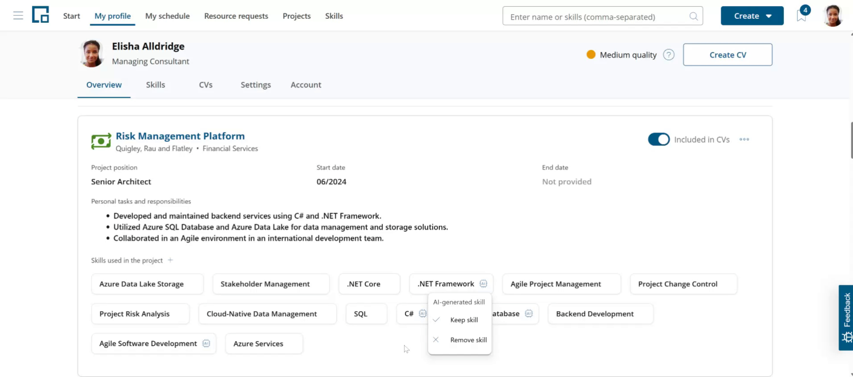Go to Start in top navigation
This screenshot has width=853, height=377.
coord(72,16)
